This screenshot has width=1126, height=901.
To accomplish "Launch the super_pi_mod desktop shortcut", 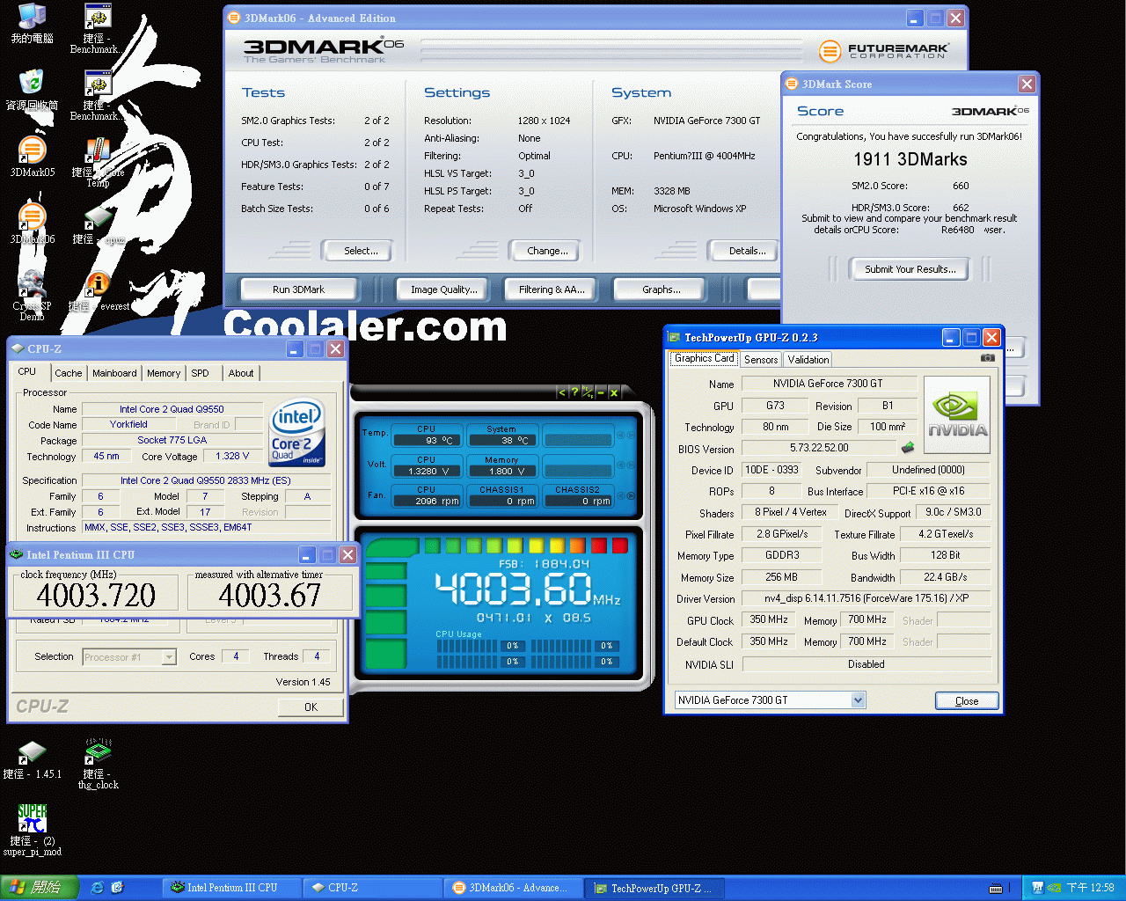I will [x=32, y=831].
